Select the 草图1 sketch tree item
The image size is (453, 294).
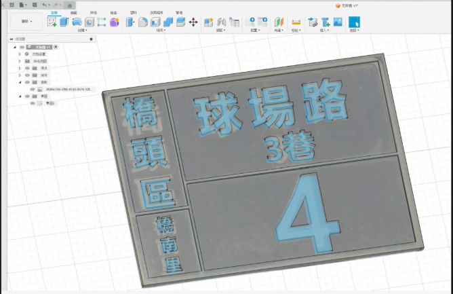point(50,103)
